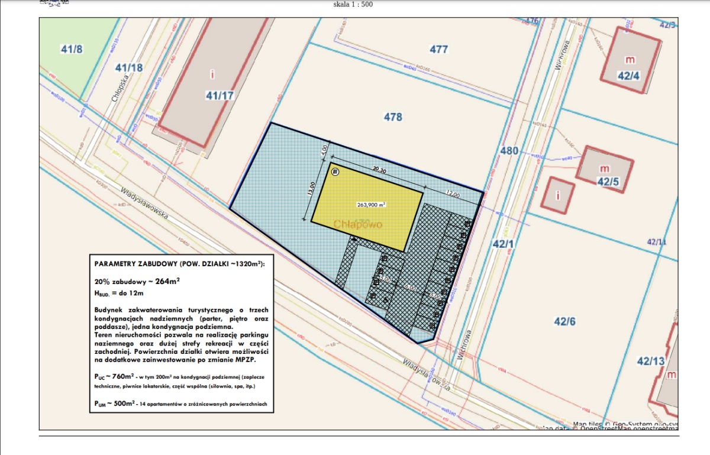The image size is (710, 455).
Task: Select parcel label 41/17 on the building
Action: point(220,95)
